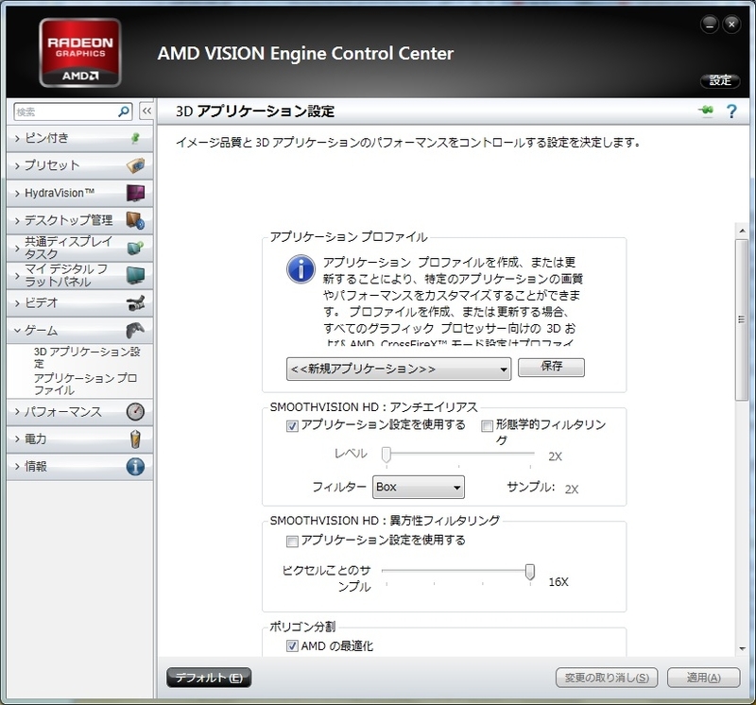Collapse sidebar with the double-chevron button
The width and height of the screenshot is (756, 705).
pyautogui.click(x=146, y=112)
